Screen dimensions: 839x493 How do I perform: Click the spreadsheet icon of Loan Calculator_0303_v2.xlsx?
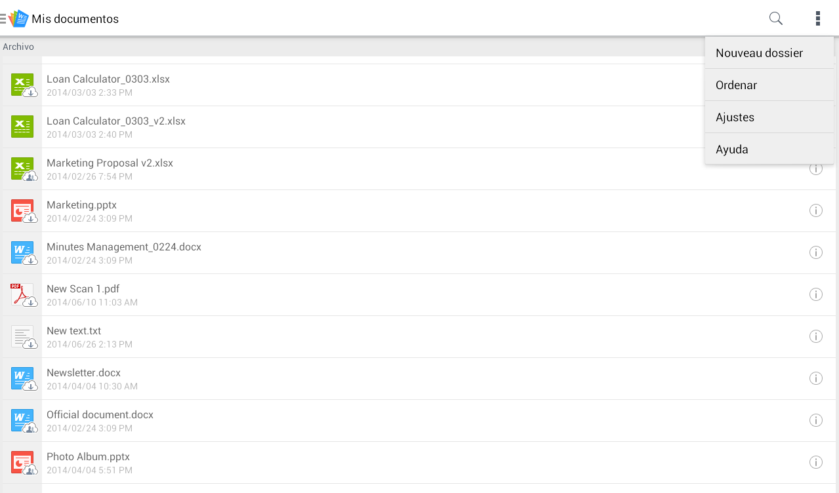[22, 127]
